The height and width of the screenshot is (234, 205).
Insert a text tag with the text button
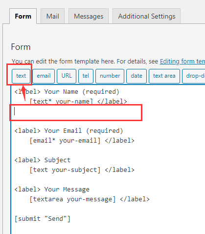pyautogui.click(x=21, y=76)
